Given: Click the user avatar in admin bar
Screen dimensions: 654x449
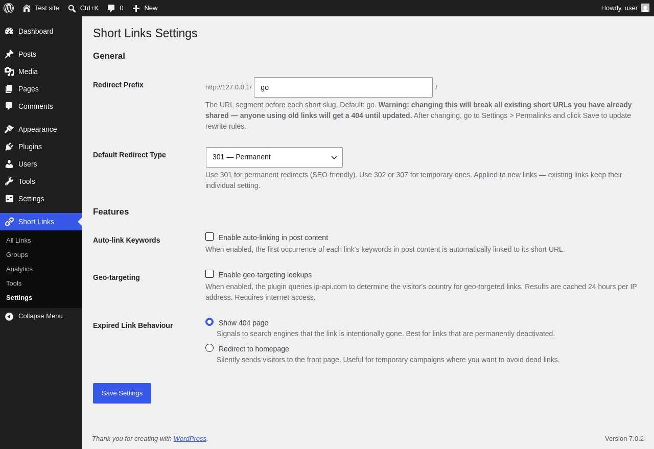Looking at the screenshot, I should pos(645,8).
